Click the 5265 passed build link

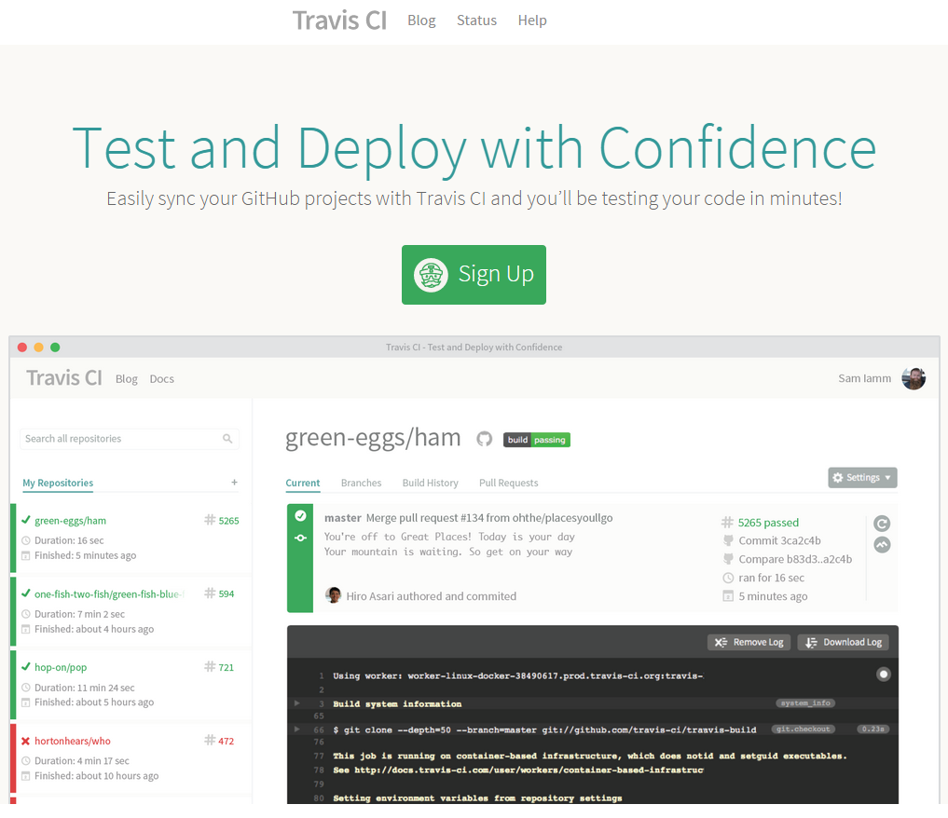[768, 523]
